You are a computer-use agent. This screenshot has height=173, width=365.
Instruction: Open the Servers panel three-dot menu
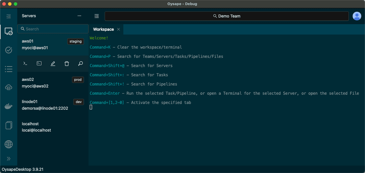(79, 16)
